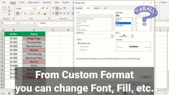Open Font group dialog launcher
The image size is (169, 95).
click(49, 19)
